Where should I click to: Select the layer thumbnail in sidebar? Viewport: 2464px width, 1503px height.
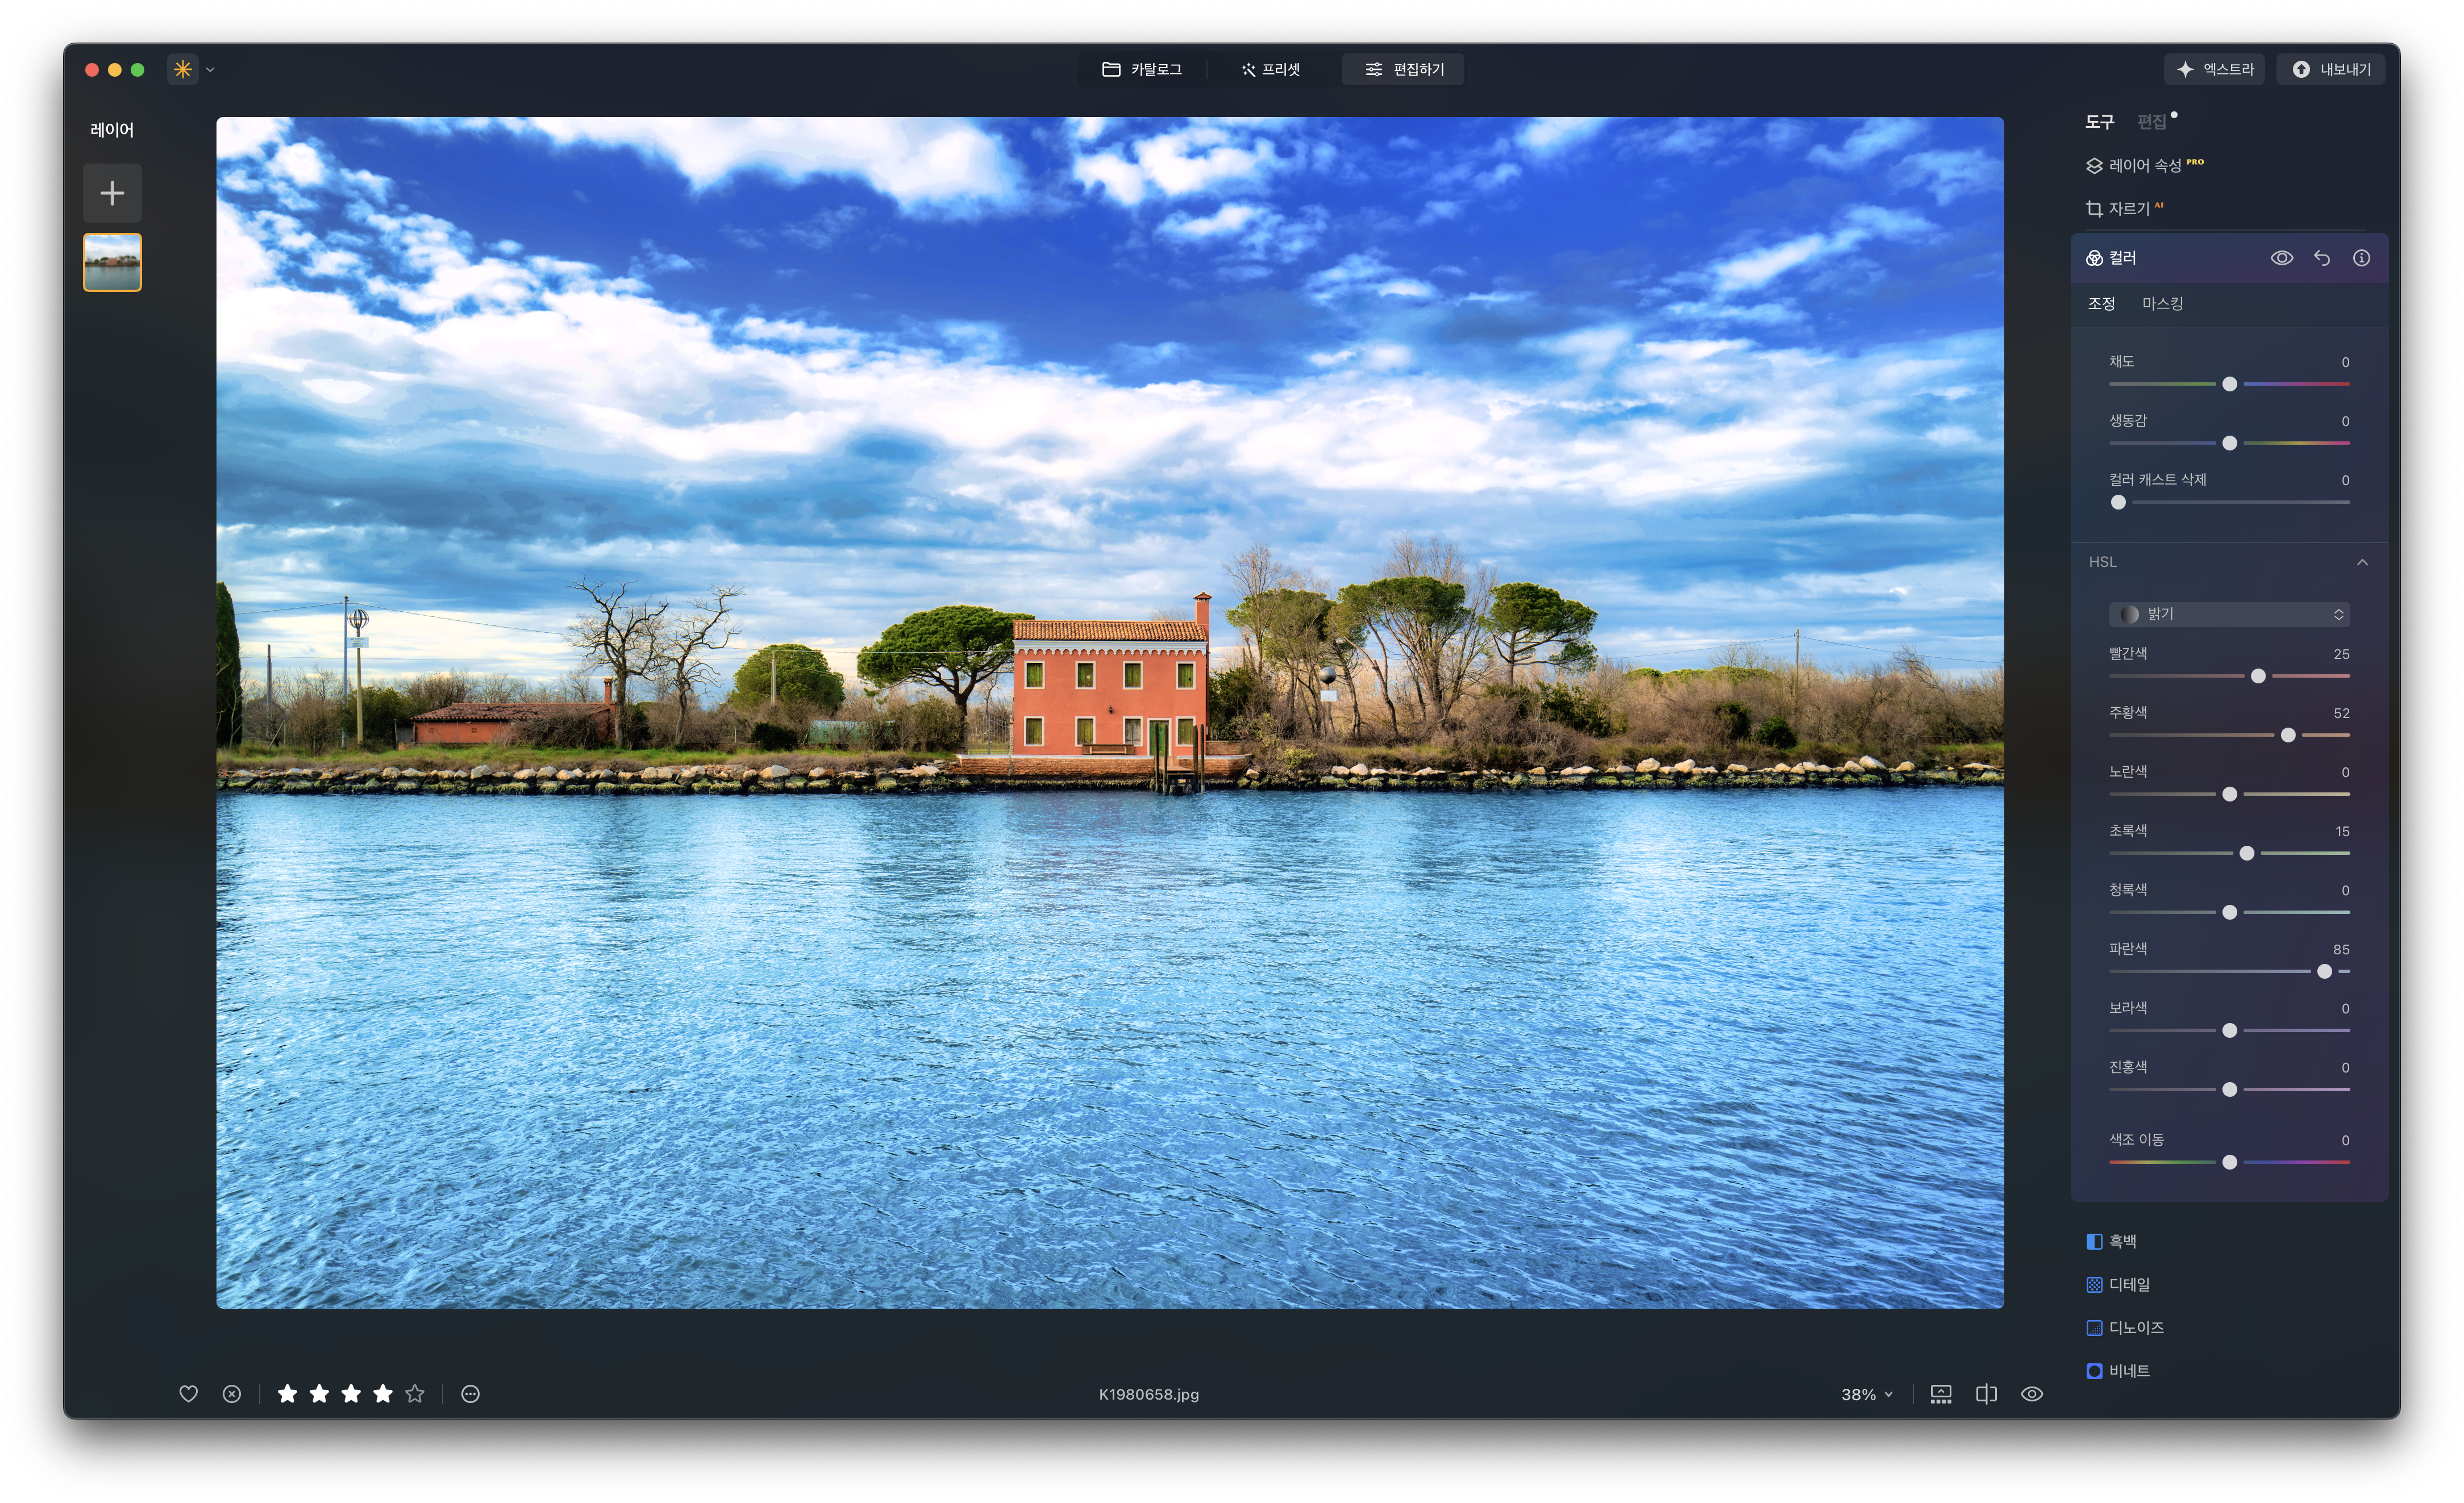point(112,262)
